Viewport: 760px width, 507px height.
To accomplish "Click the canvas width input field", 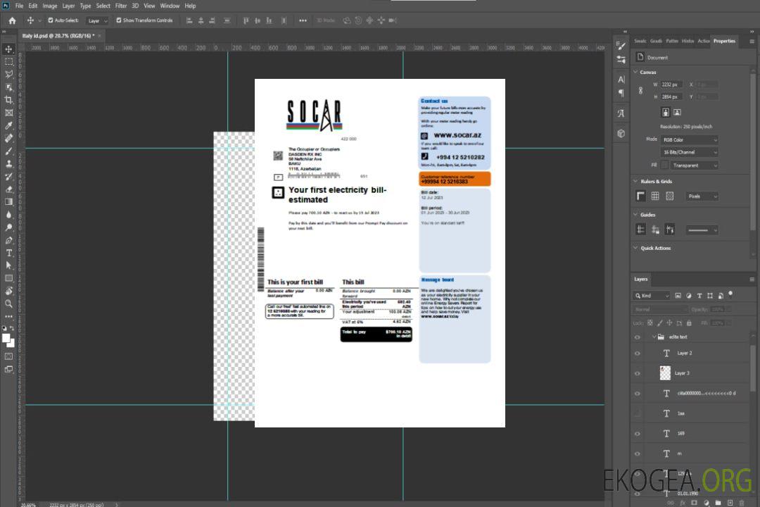I will tap(671, 84).
